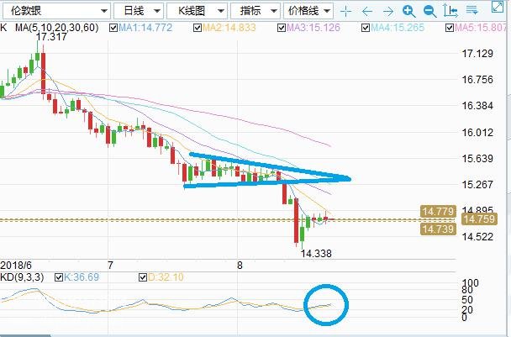Click the right arrow to pan forward
The height and width of the screenshot is (337, 511).
point(387,12)
